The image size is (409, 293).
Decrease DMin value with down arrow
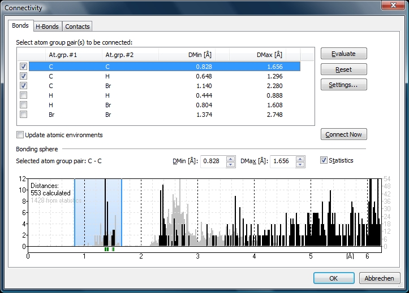(x=230, y=164)
